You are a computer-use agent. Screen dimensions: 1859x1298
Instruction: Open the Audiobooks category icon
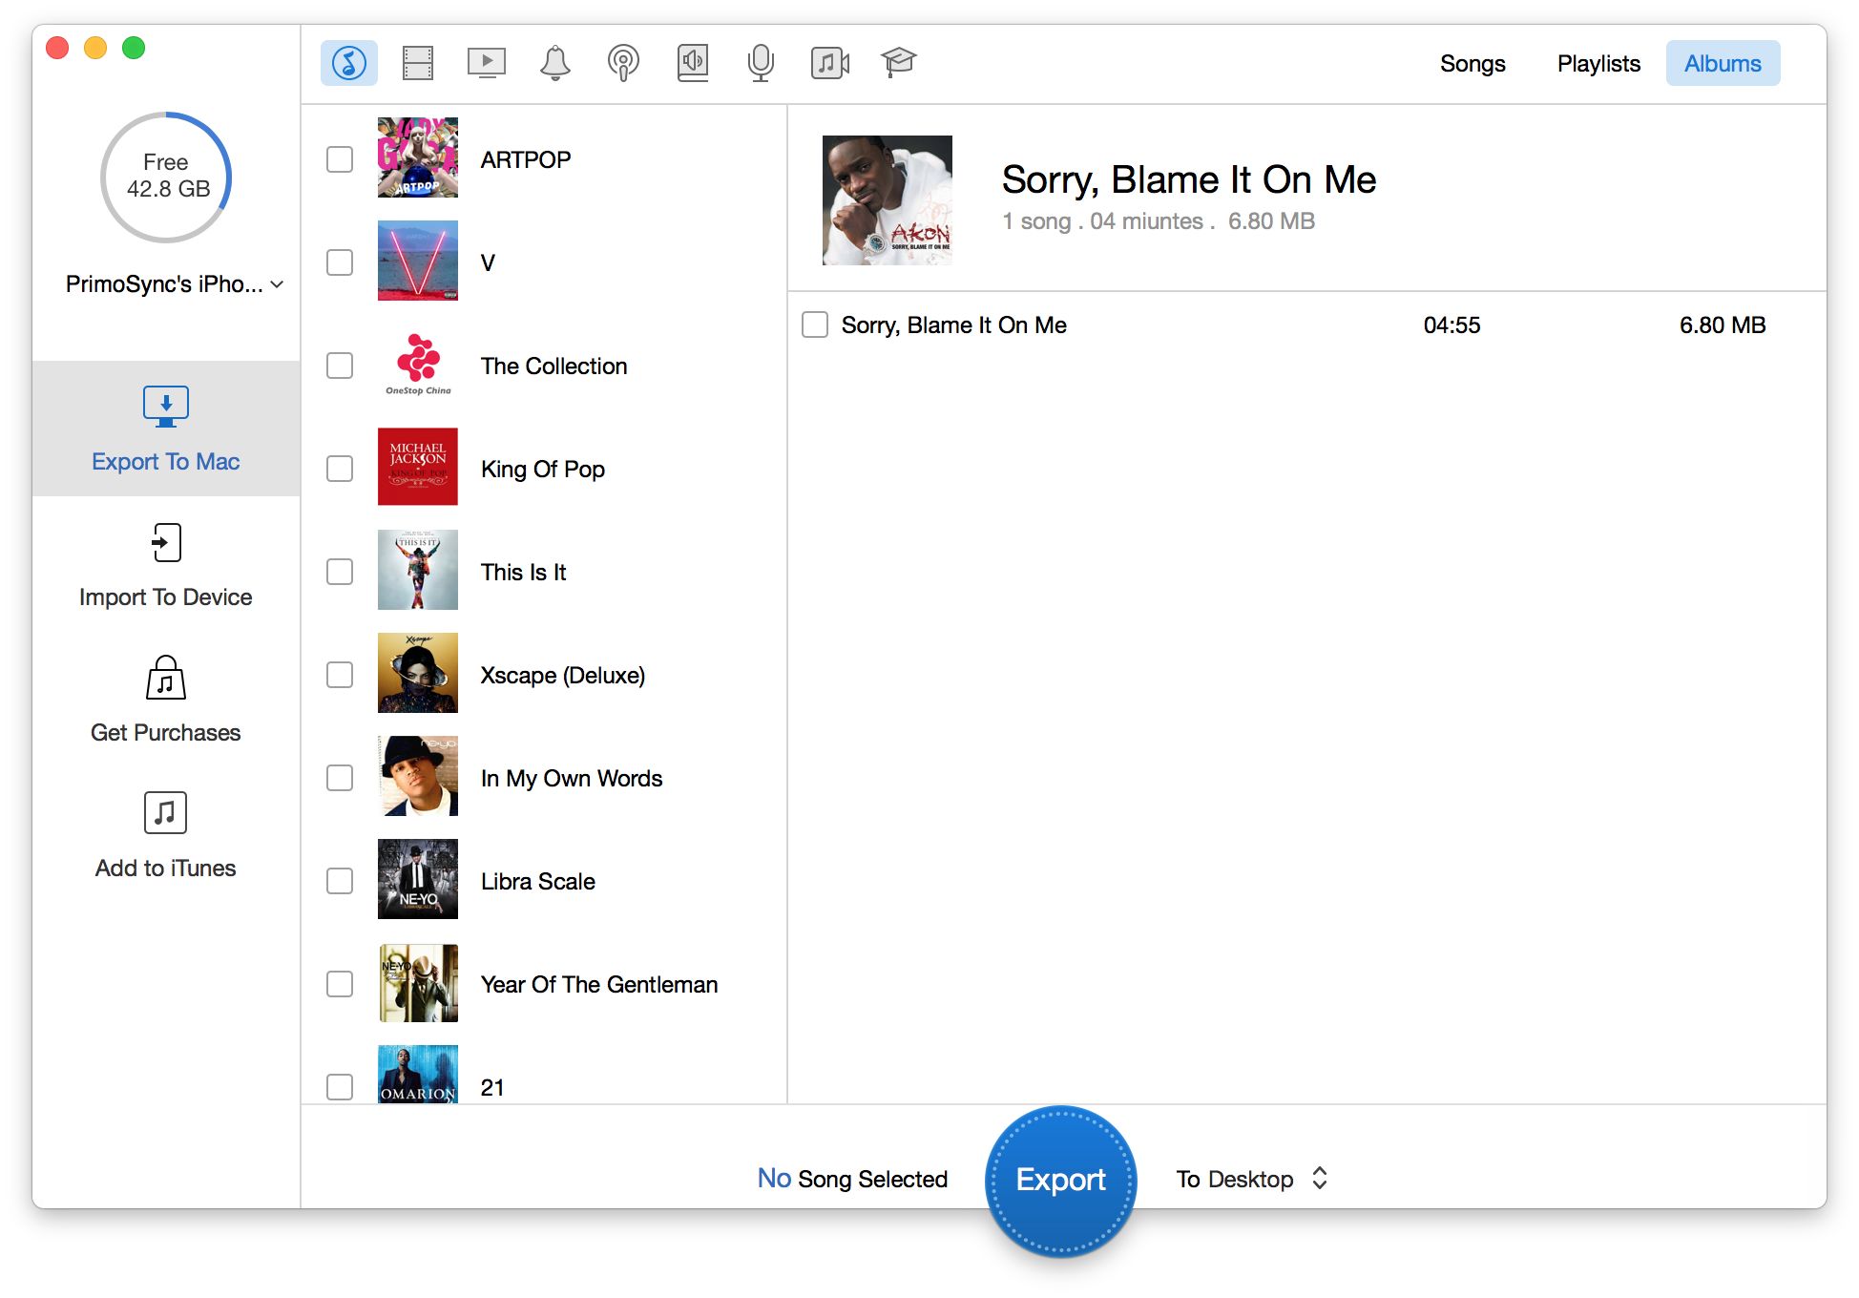693,63
